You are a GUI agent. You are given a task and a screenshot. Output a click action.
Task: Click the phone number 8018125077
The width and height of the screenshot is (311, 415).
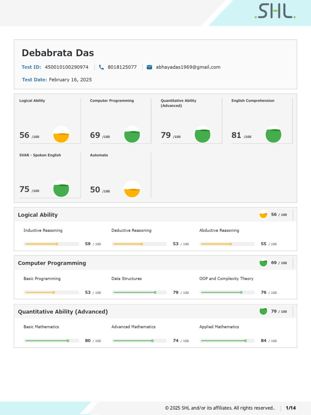[122, 67]
